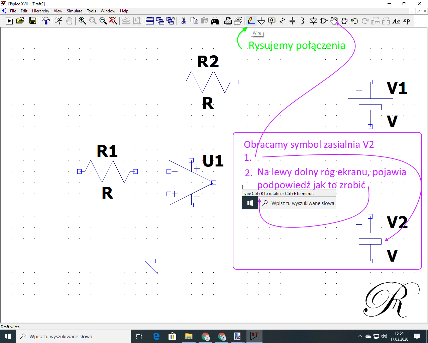This screenshot has width=428, height=343.
Task: Select voltage source V2 symbol
Action: click(x=370, y=238)
